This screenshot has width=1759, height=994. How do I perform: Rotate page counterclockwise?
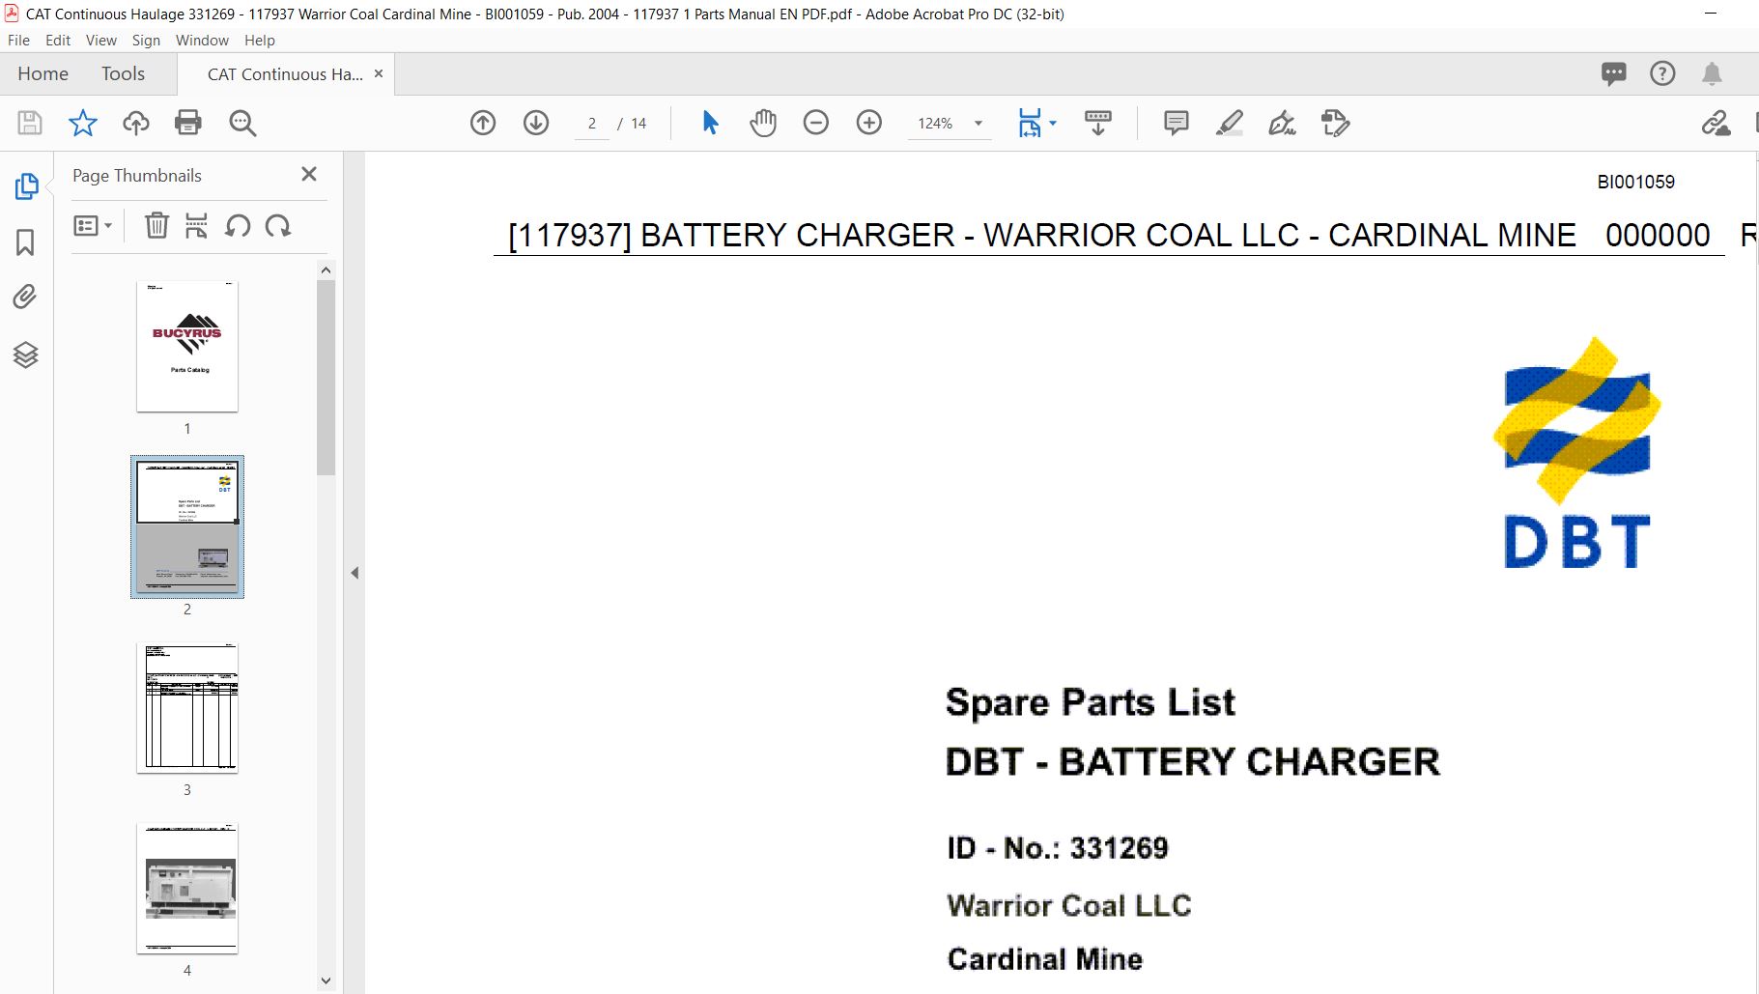coord(238,226)
